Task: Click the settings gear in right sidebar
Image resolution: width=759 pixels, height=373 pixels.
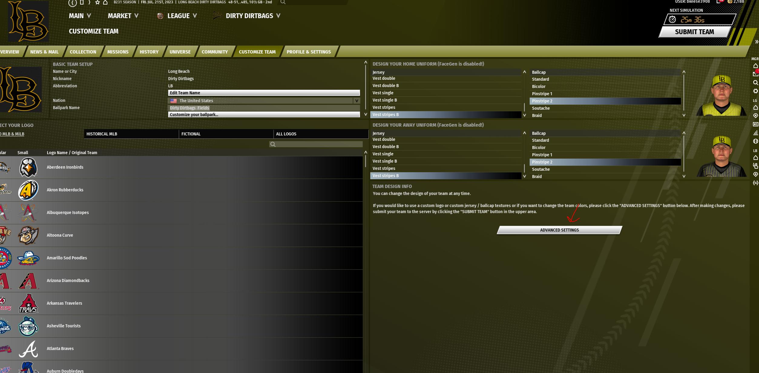Action: pyautogui.click(x=755, y=91)
